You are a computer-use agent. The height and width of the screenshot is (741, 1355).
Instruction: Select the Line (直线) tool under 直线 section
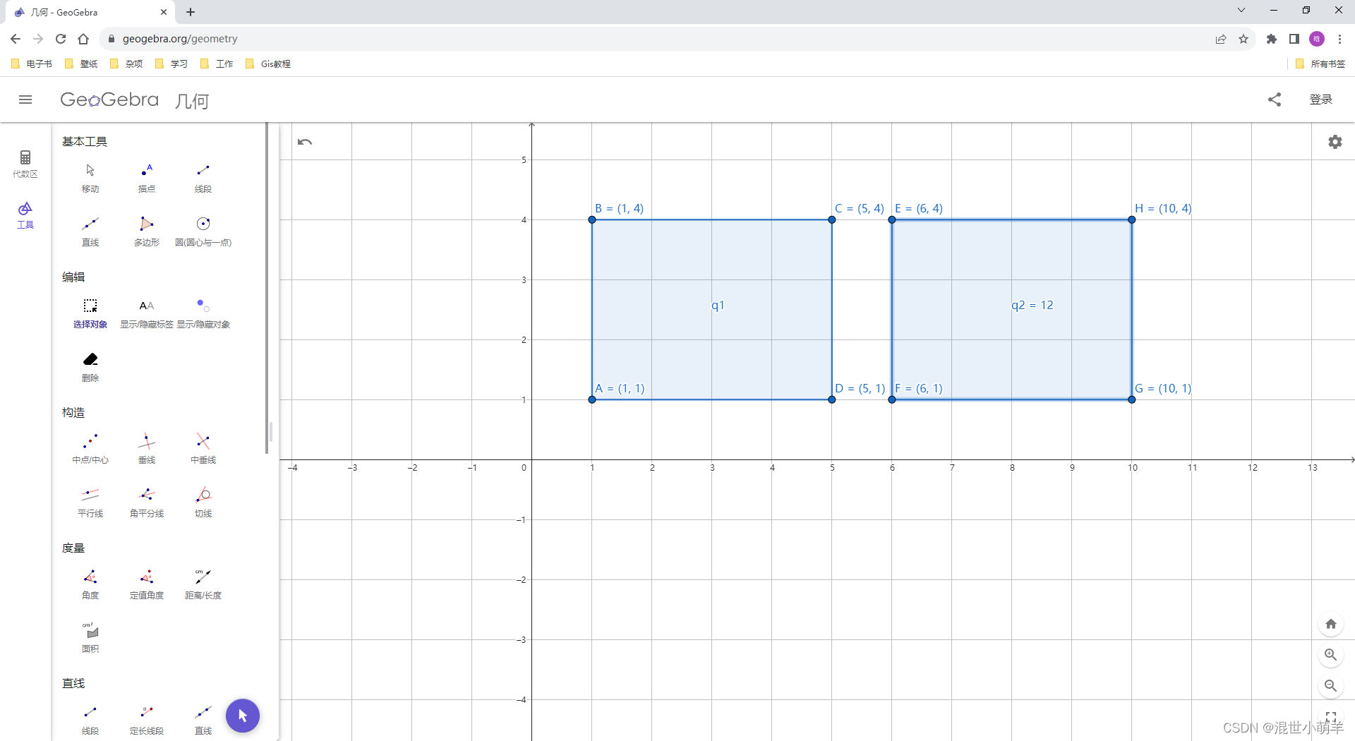click(x=203, y=720)
